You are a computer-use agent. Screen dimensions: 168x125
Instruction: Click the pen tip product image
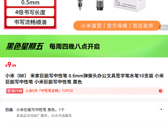pyautogui.click(x=80, y=5)
